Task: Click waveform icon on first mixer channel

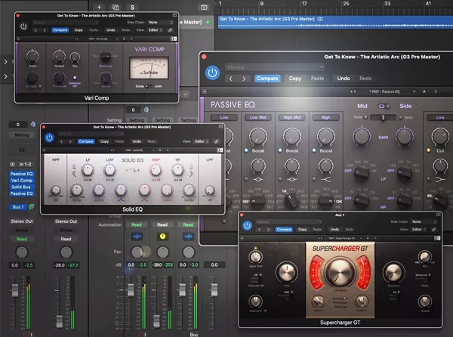Action: pyautogui.click(x=137, y=237)
